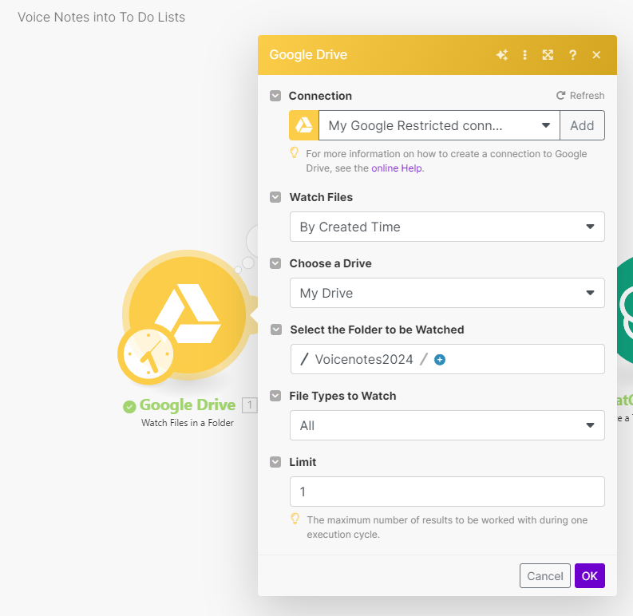
Task: Click the clock schedule icon on Google Drive module
Action: click(x=148, y=354)
